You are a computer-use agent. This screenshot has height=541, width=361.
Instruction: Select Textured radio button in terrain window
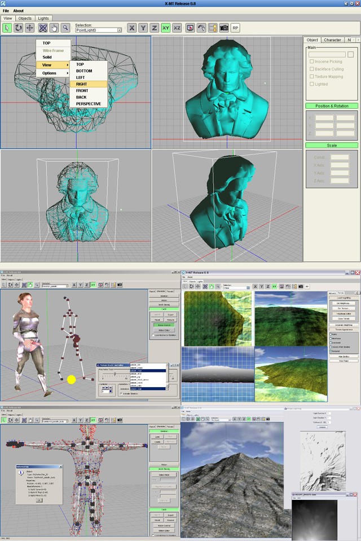pos(331,351)
